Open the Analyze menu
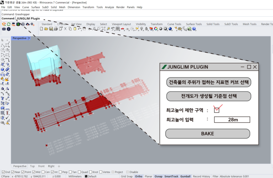Screen dimensions: 273x178 point(109,7)
